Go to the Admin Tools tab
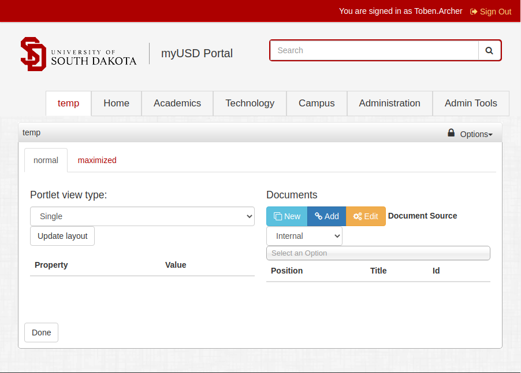The image size is (521, 373). [x=471, y=104]
